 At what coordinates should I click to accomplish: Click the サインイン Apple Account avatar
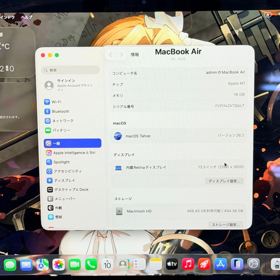point(49,85)
